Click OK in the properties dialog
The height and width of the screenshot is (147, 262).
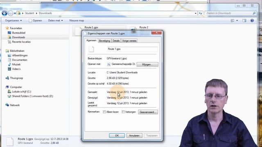coord(117,136)
